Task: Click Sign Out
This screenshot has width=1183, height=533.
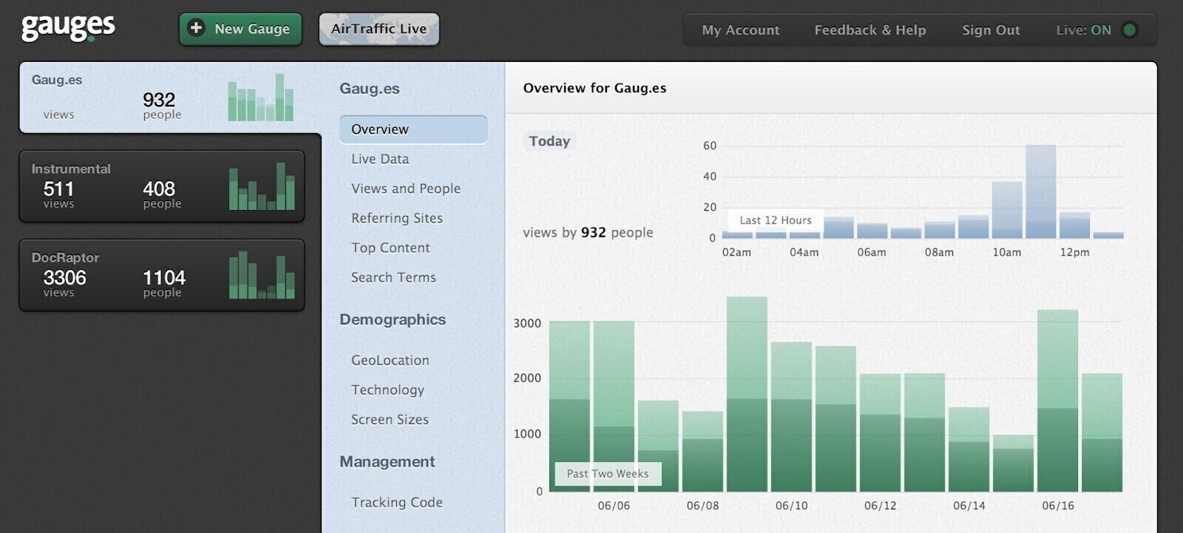Action: pyautogui.click(x=991, y=30)
